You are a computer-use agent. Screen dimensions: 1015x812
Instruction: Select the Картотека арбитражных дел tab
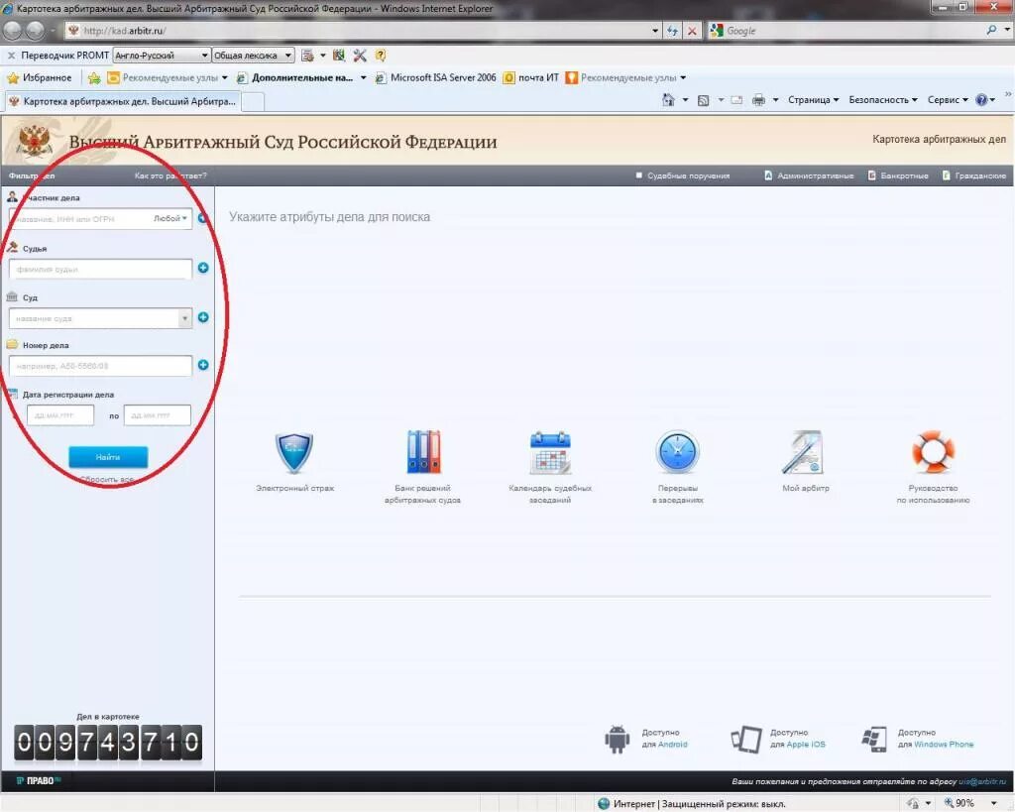(123, 102)
